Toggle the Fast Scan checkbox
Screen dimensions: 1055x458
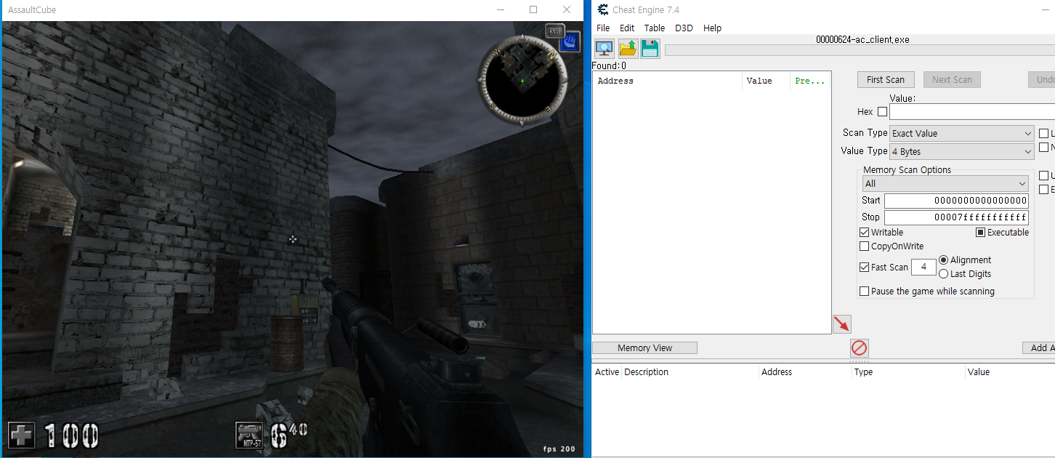click(x=865, y=268)
